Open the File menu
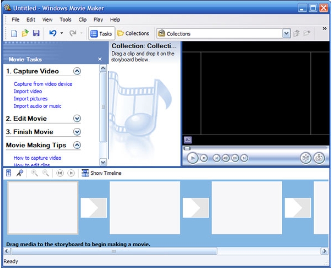Screen dimensions: 332x268 click(15, 20)
